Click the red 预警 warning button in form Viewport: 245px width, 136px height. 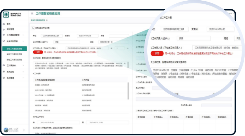coord(36,53)
